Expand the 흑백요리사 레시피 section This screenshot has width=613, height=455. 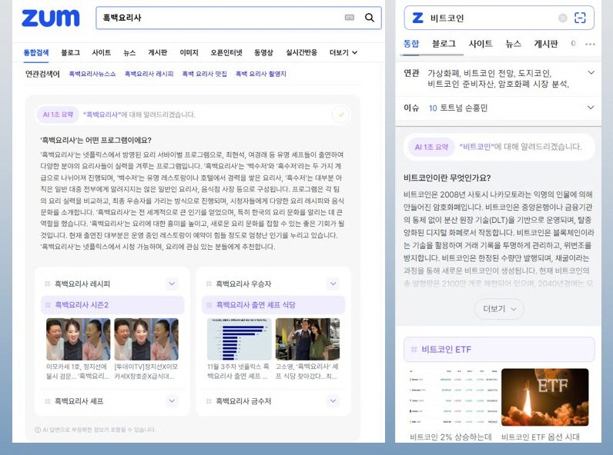click(172, 284)
